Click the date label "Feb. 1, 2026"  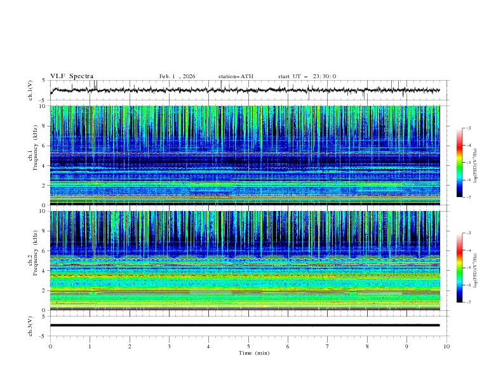[177, 76]
